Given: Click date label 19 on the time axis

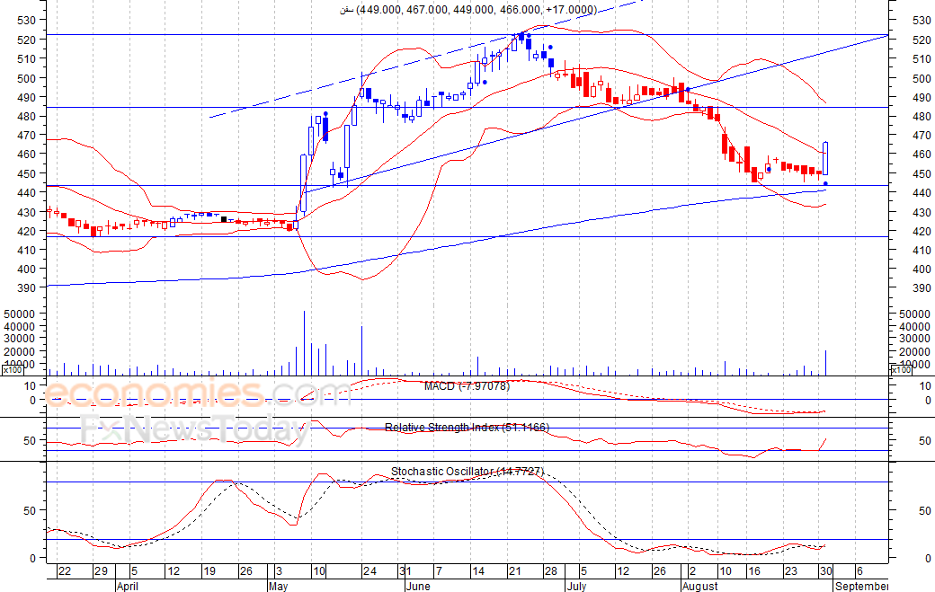Looking at the screenshot, I should [209, 571].
